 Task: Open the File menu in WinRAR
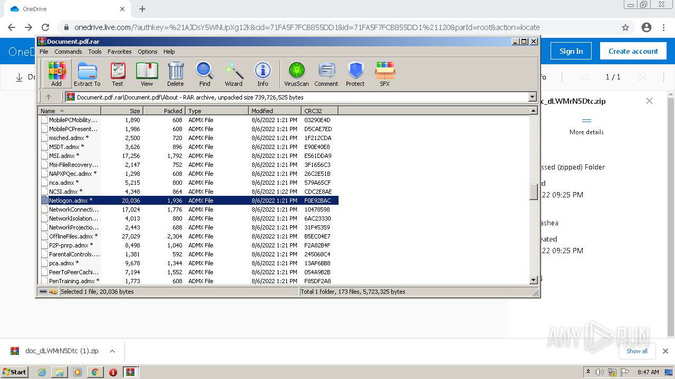(x=44, y=52)
